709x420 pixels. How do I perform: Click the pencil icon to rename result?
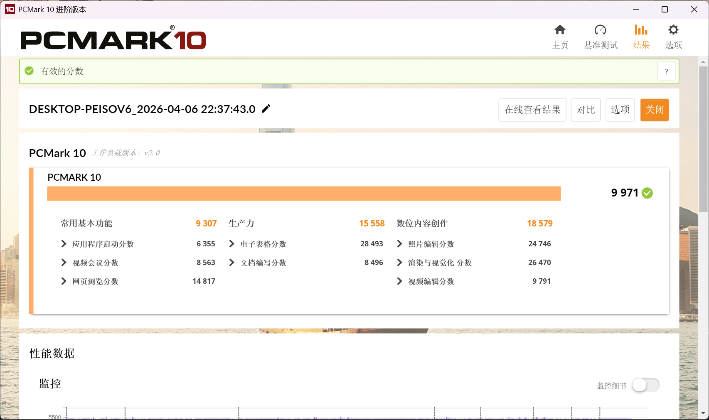pos(266,109)
